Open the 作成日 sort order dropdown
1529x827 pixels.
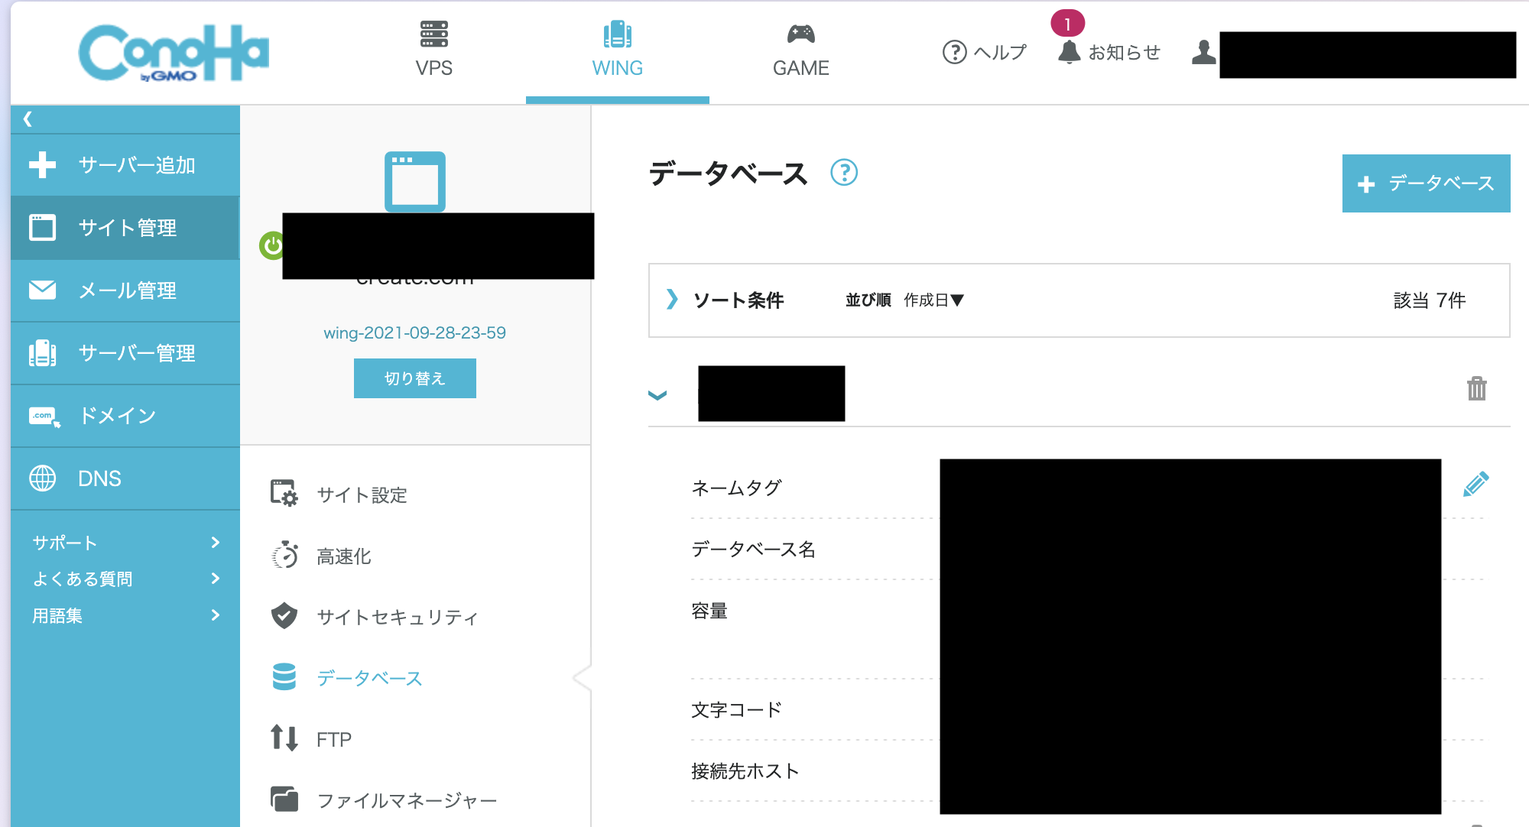click(x=933, y=300)
